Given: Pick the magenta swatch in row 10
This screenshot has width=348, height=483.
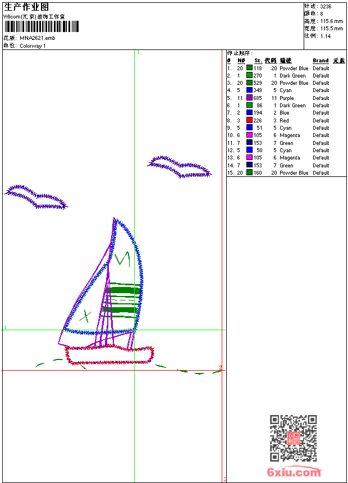Looking at the screenshot, I should pos(249,135).
